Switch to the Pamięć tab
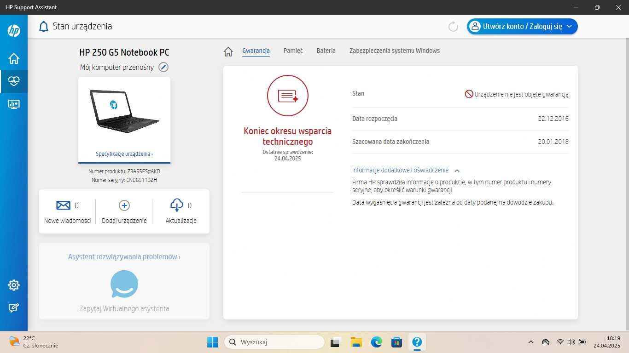Image resolution: width=629 pixels, height=353 pixels. [293, 51]
